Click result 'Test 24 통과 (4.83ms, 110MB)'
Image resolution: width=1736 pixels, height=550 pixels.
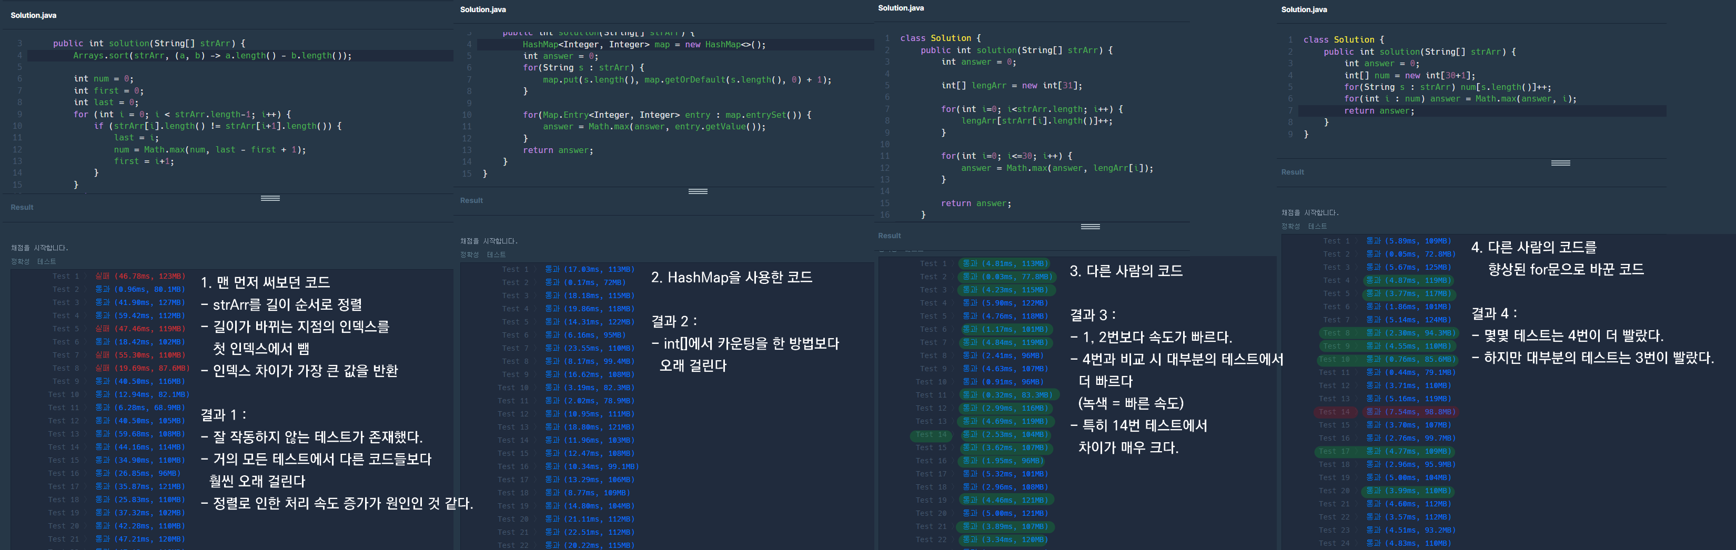(1386, 543)
